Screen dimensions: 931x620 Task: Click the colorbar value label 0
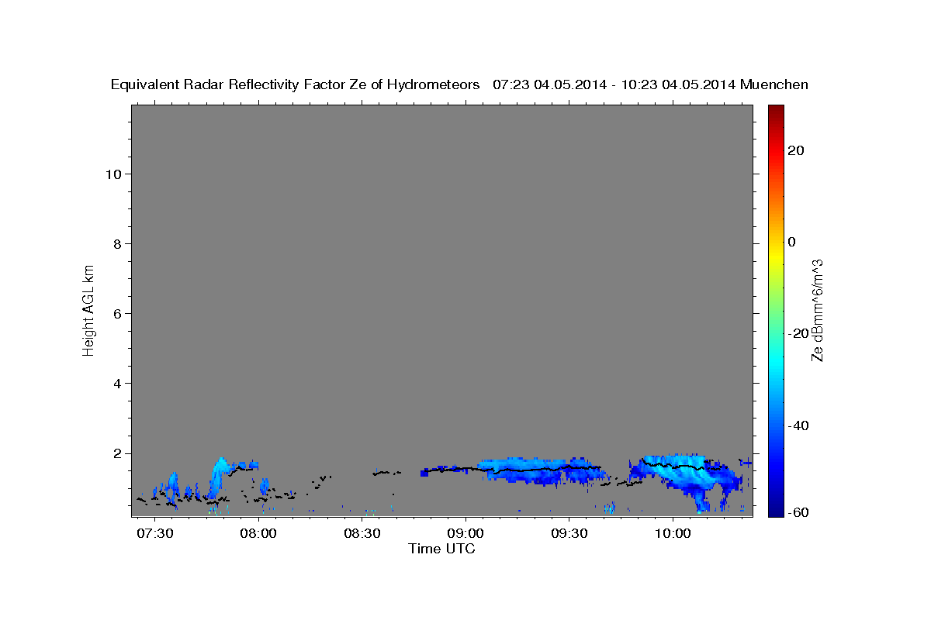pyautogui.click(x=792, y=242)
